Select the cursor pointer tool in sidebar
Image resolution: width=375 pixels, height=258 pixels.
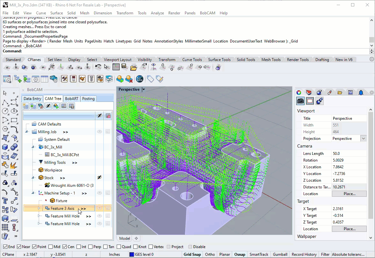(5, 93)
